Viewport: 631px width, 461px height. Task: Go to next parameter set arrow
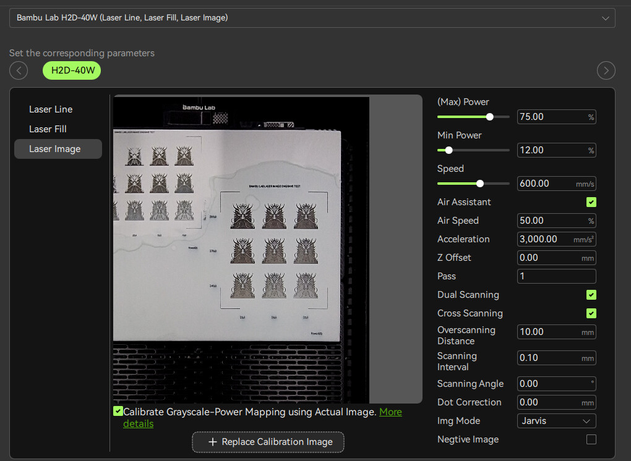(606, 70)
